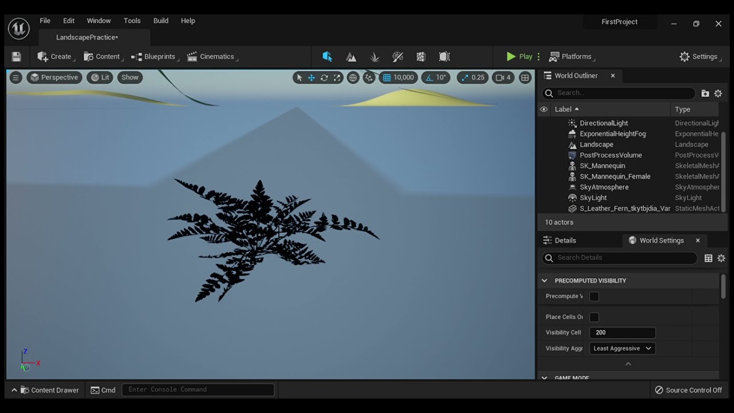Open World Outliner view options gear

(718, 93)
